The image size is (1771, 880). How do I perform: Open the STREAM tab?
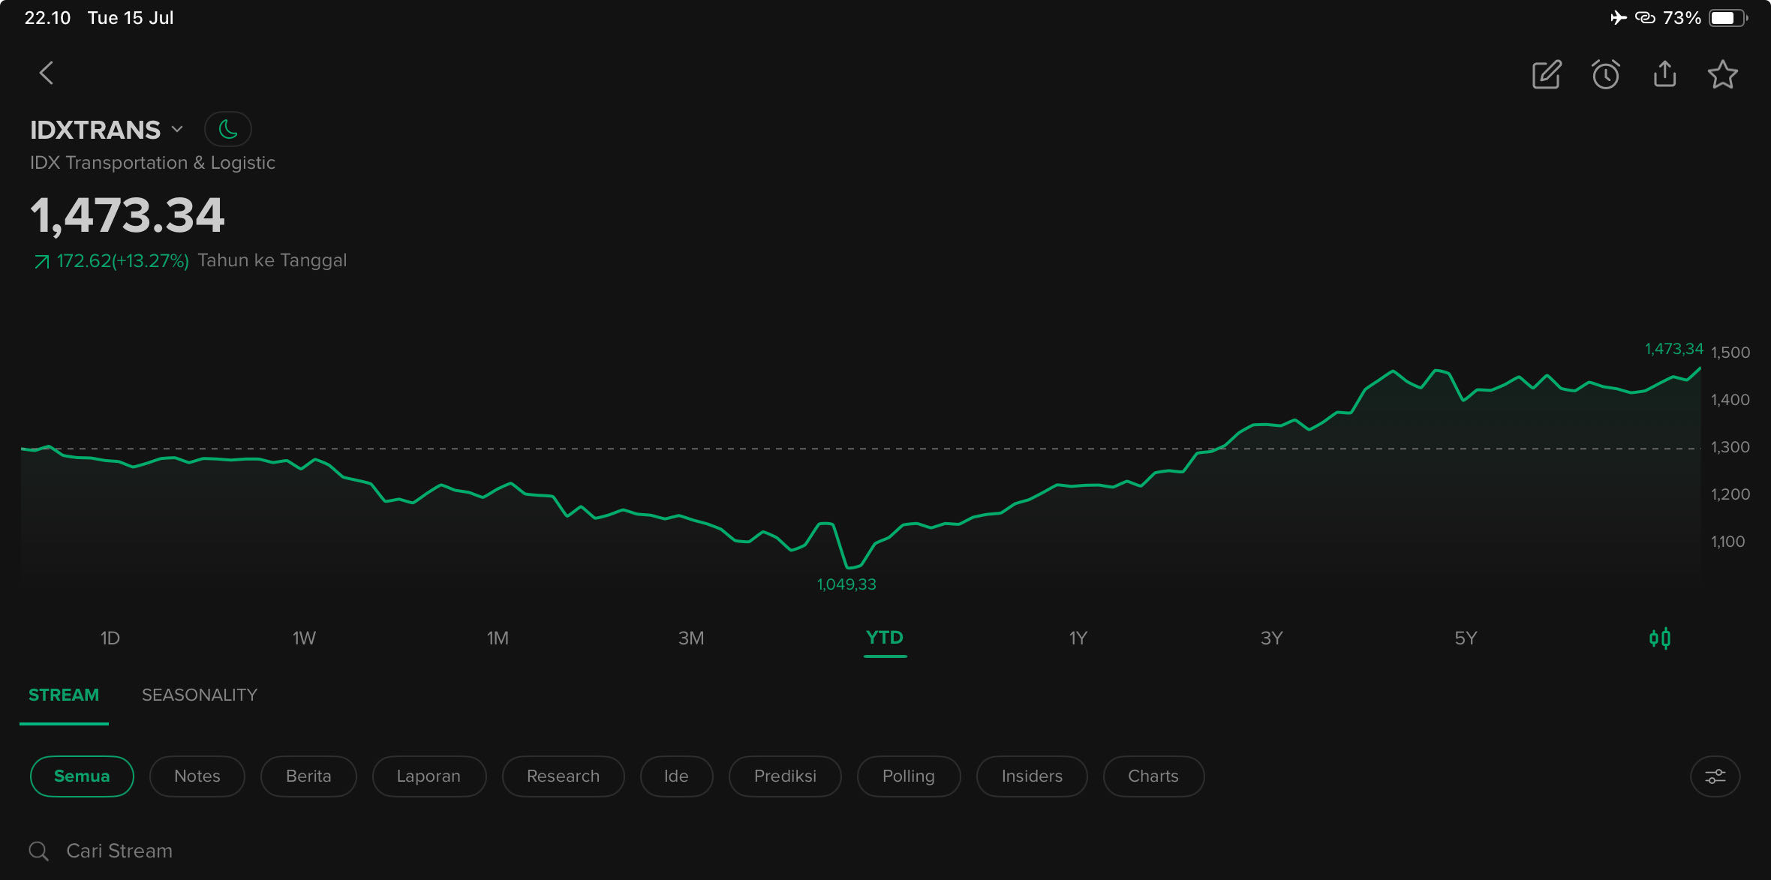point(64,695)
